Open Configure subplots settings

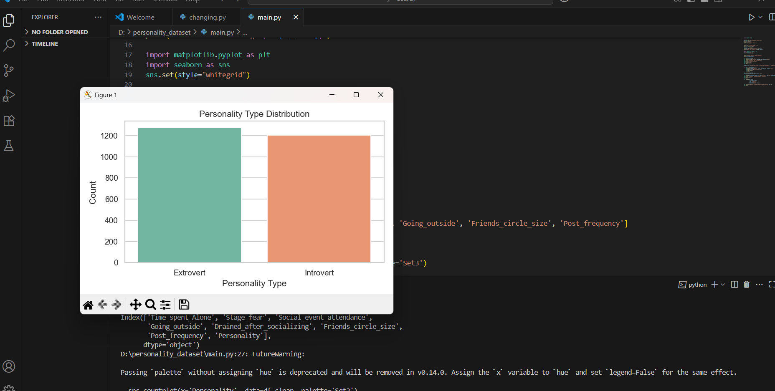click(165, 305)
